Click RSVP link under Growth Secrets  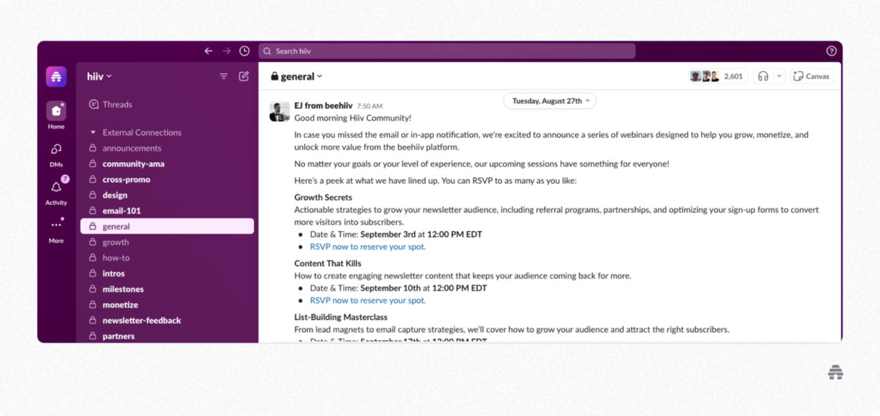pyautogui.click(x=368, y=246)
